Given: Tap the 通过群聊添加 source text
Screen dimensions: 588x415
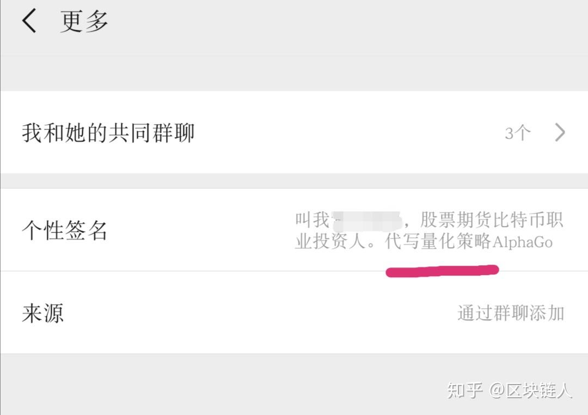Looking at the screenshot, I should (x=512, y=312).
